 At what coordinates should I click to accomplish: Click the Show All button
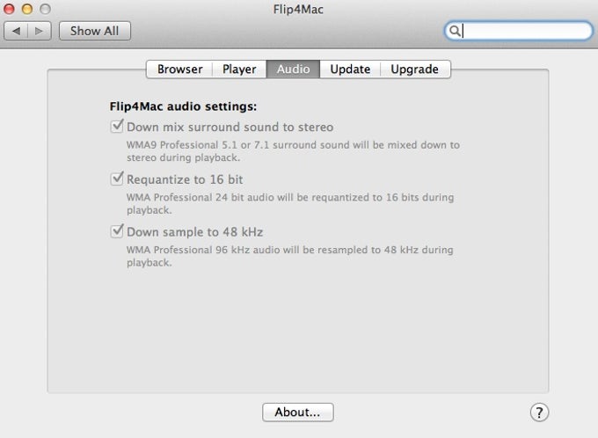pyautogui.click(x=95, y=31)
